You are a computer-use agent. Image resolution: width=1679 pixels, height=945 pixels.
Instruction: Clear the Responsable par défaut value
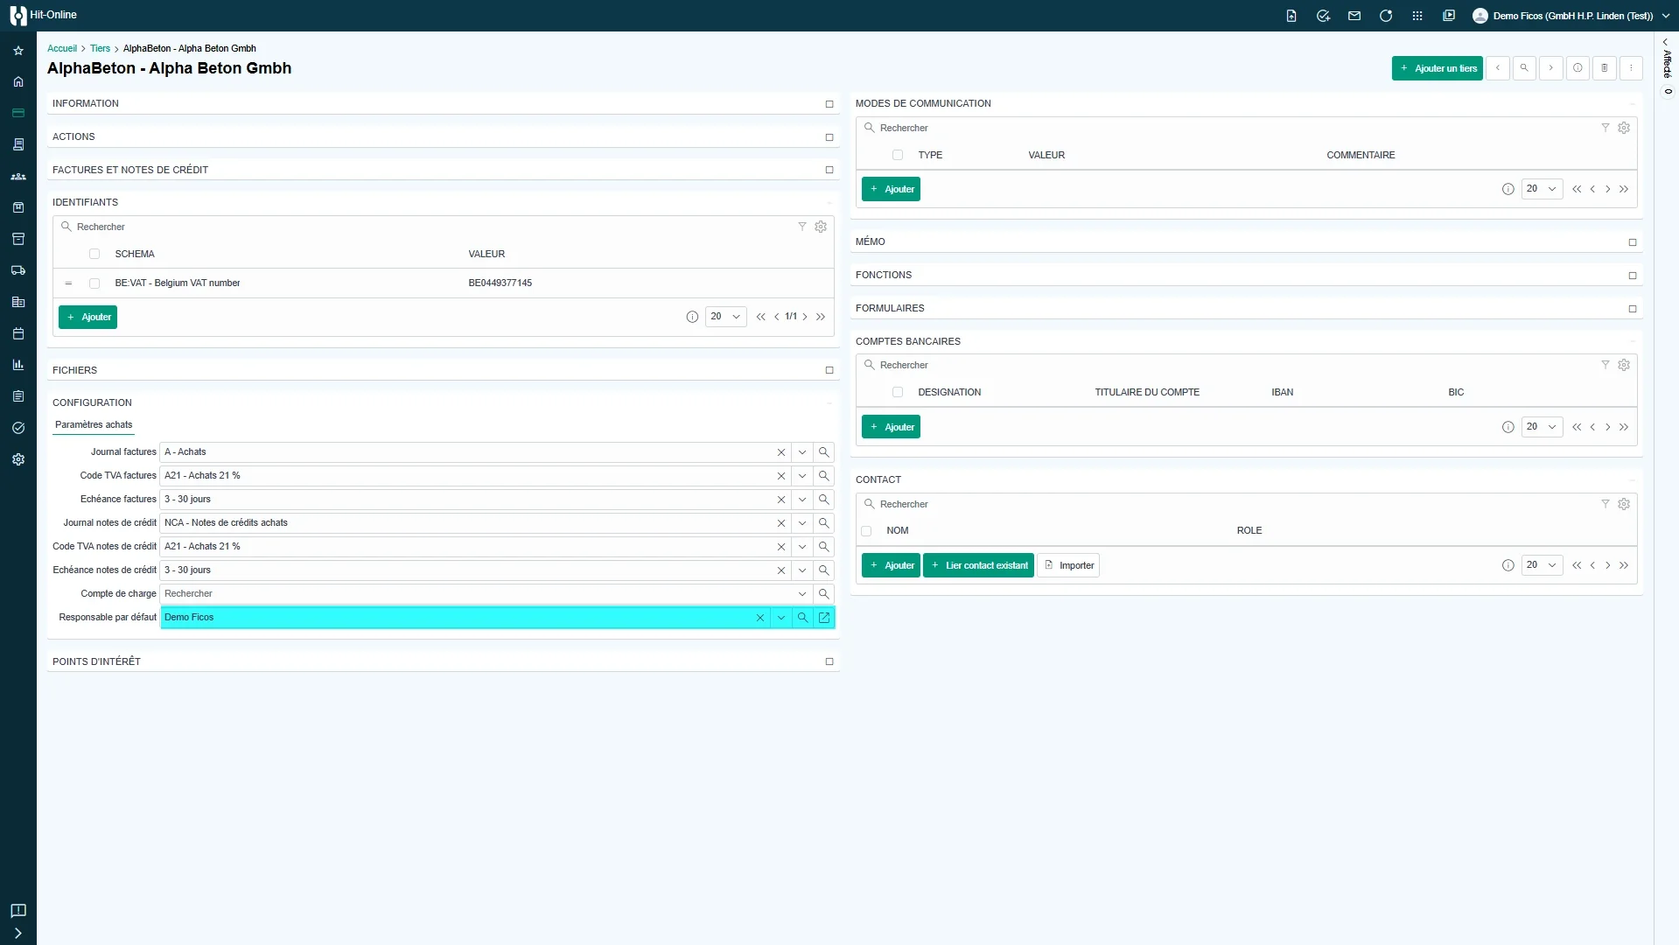760,618
